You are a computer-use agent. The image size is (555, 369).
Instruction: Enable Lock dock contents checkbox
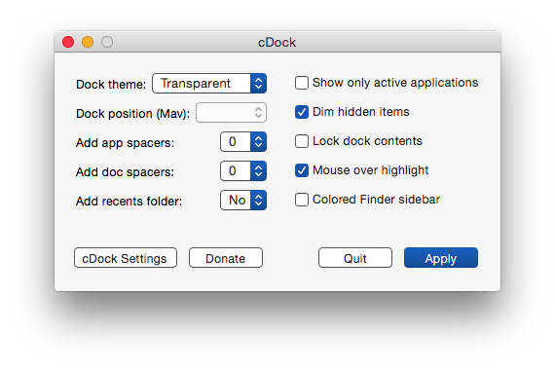(302, 141)
